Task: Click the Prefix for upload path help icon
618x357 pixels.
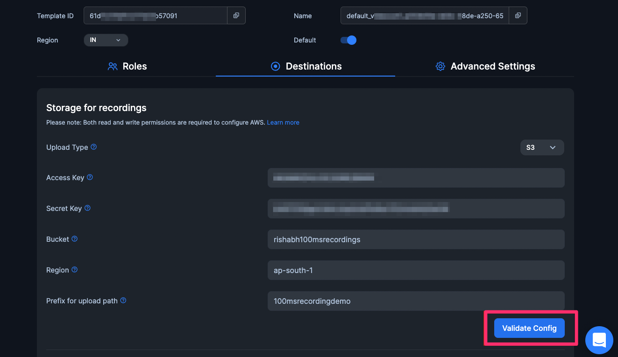Action: [x=123, y=301]
